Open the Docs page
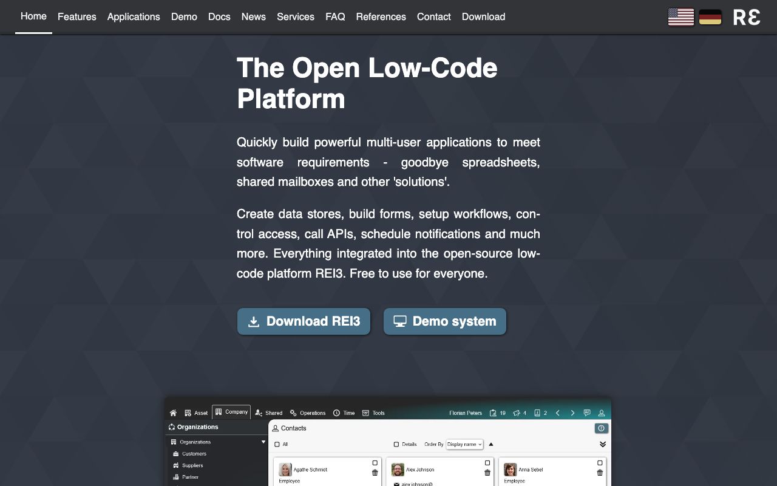Viewport: 777px width, 486px height. (x=219, y=17)
